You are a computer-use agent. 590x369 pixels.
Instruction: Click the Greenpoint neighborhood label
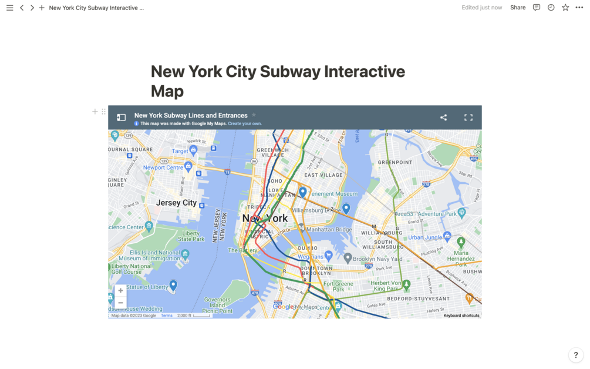[x=395, y=162]
